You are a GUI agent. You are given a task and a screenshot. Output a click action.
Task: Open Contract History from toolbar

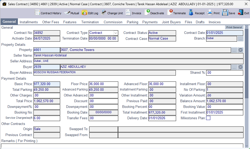click(x=48, y=13)
